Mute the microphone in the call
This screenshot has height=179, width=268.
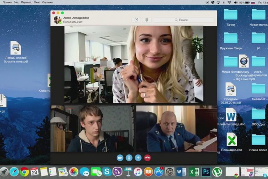[129, 158]
